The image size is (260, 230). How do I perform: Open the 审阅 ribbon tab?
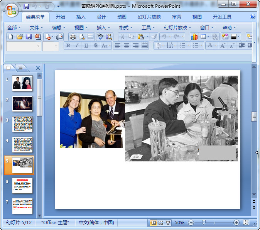177,17
